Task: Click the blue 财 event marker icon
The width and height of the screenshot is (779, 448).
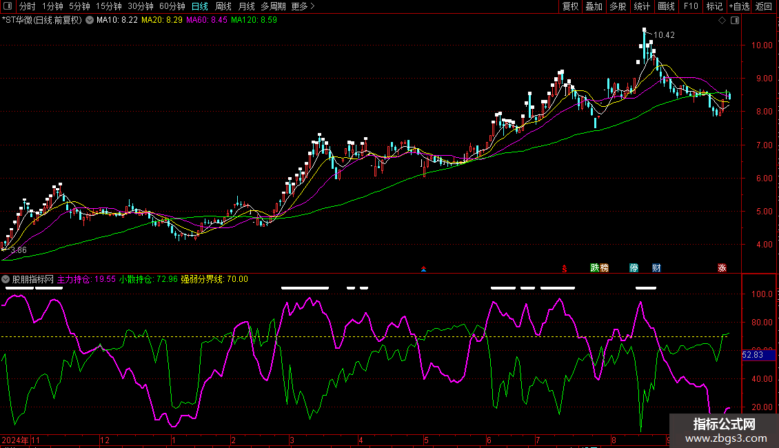Action: [656, 267]
